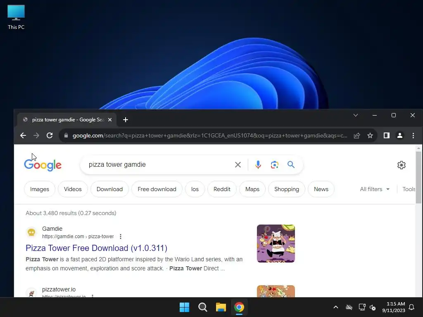Submit search with magnifier icon
The height and width of the screenshot is (317, 423).
291,164
